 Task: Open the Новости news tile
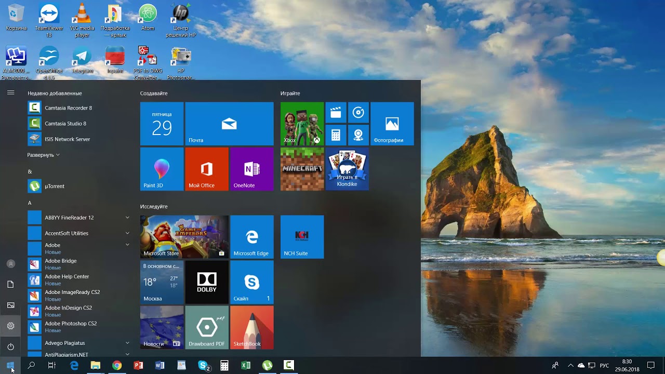click(162, 327)
